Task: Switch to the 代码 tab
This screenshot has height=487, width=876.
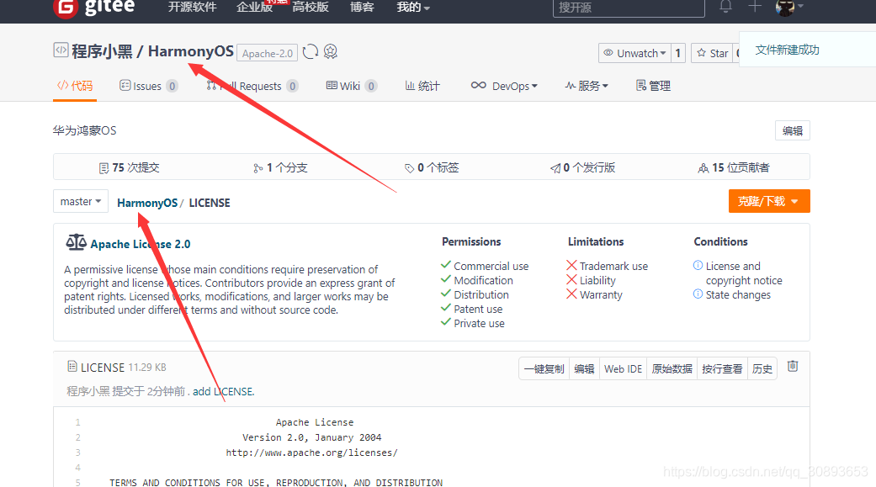Action: 75,86
